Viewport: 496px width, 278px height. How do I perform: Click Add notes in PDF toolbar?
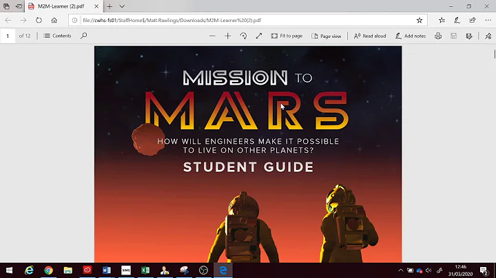[411, 36]
